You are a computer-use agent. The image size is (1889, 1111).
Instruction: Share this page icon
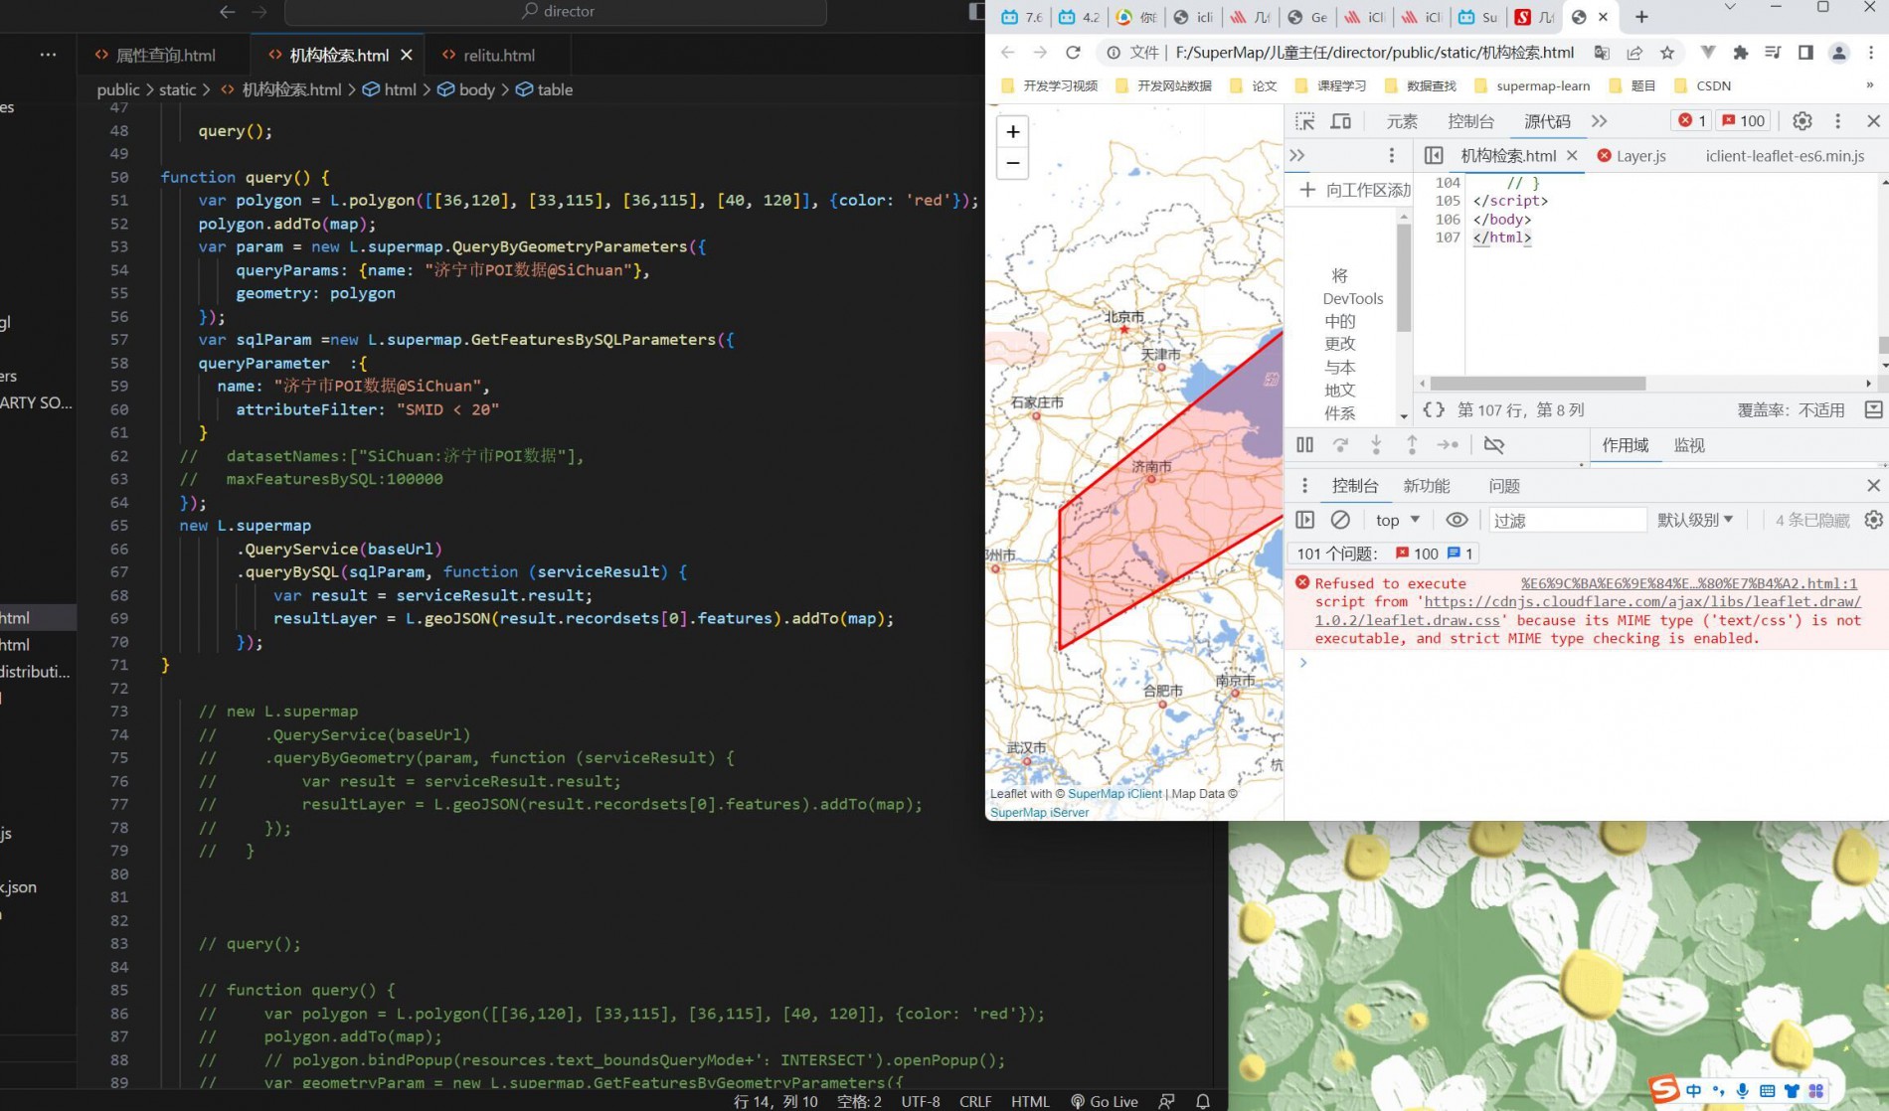coord(1634,53)
